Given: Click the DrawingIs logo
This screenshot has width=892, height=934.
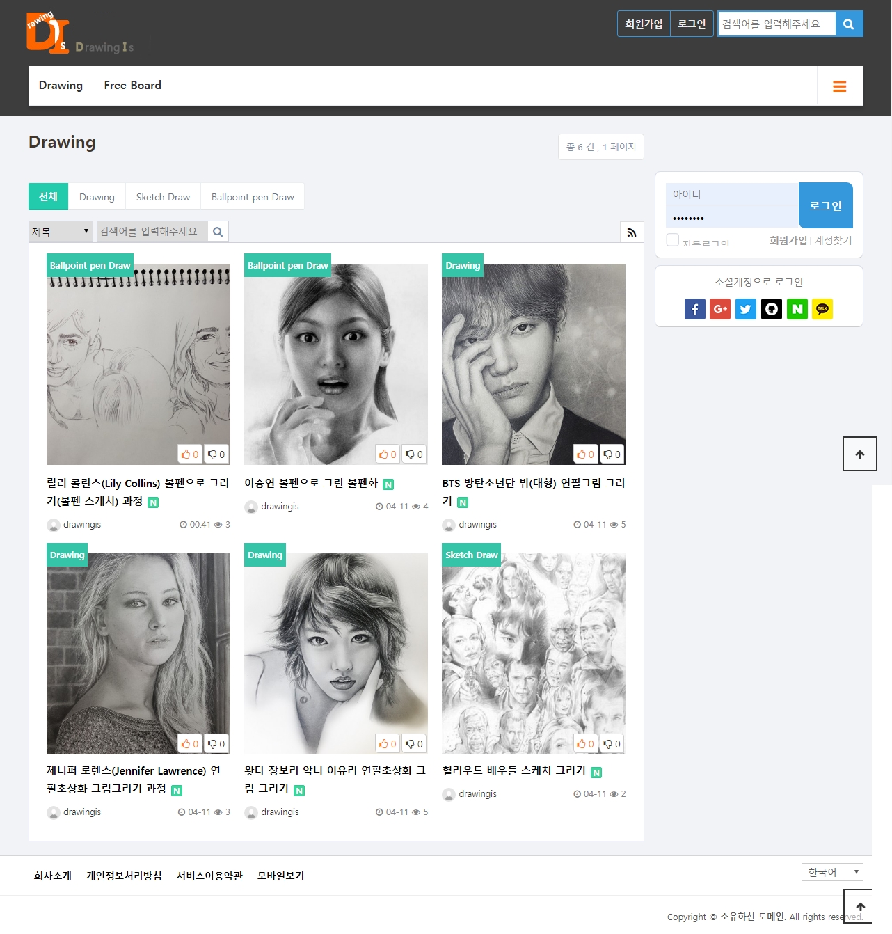Looking at the screenshot, I should point(81,33).
